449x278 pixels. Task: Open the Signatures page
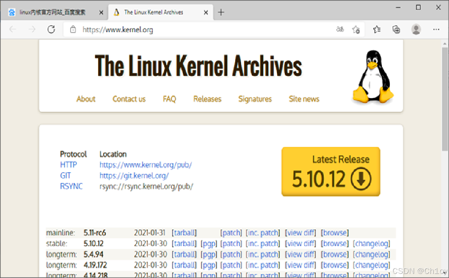pos(255,99)
